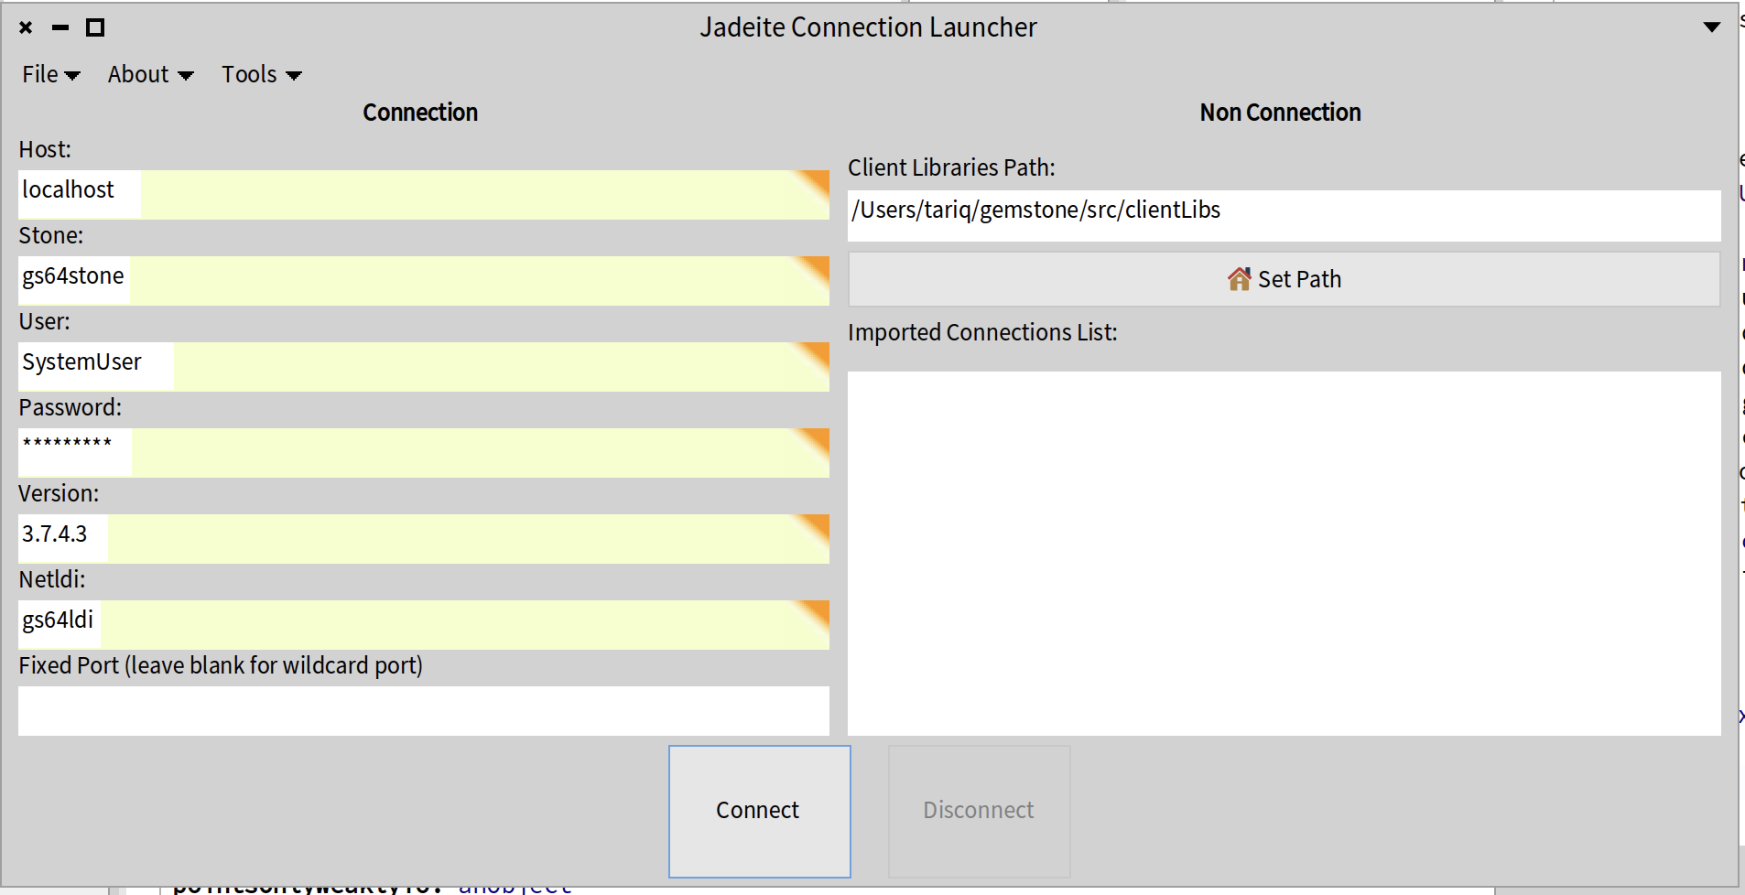Click the orange corner marker in Version field
Image resolution: width=1745 pixels, height=895 pixels.
click(816, 525)
